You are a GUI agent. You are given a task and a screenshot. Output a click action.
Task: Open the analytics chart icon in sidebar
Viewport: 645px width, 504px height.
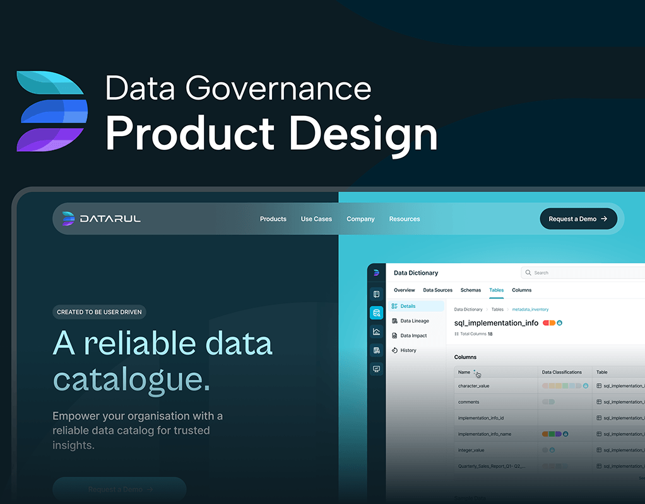[376, 331]
